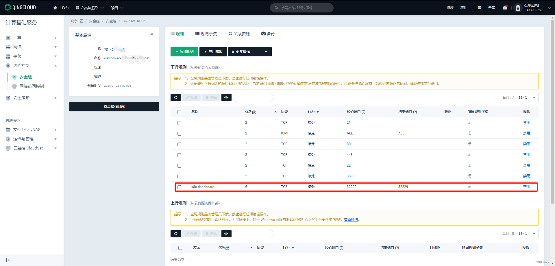555x266 pixels.
Task: Select all downlink rules checkbox
Action: (179, 112)
